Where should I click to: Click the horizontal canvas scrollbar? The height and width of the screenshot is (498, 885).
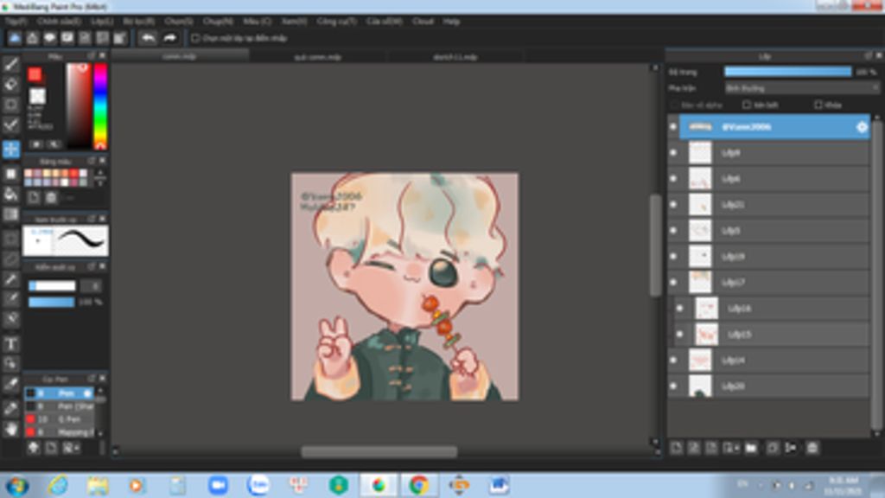pos(379,451)
